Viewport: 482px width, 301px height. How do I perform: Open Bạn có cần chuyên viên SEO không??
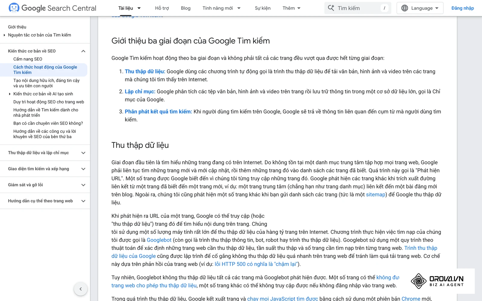48,123
